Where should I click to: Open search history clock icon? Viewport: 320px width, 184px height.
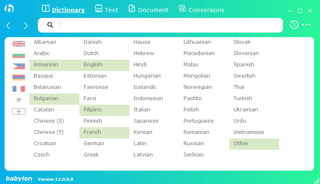pos(294,25)
